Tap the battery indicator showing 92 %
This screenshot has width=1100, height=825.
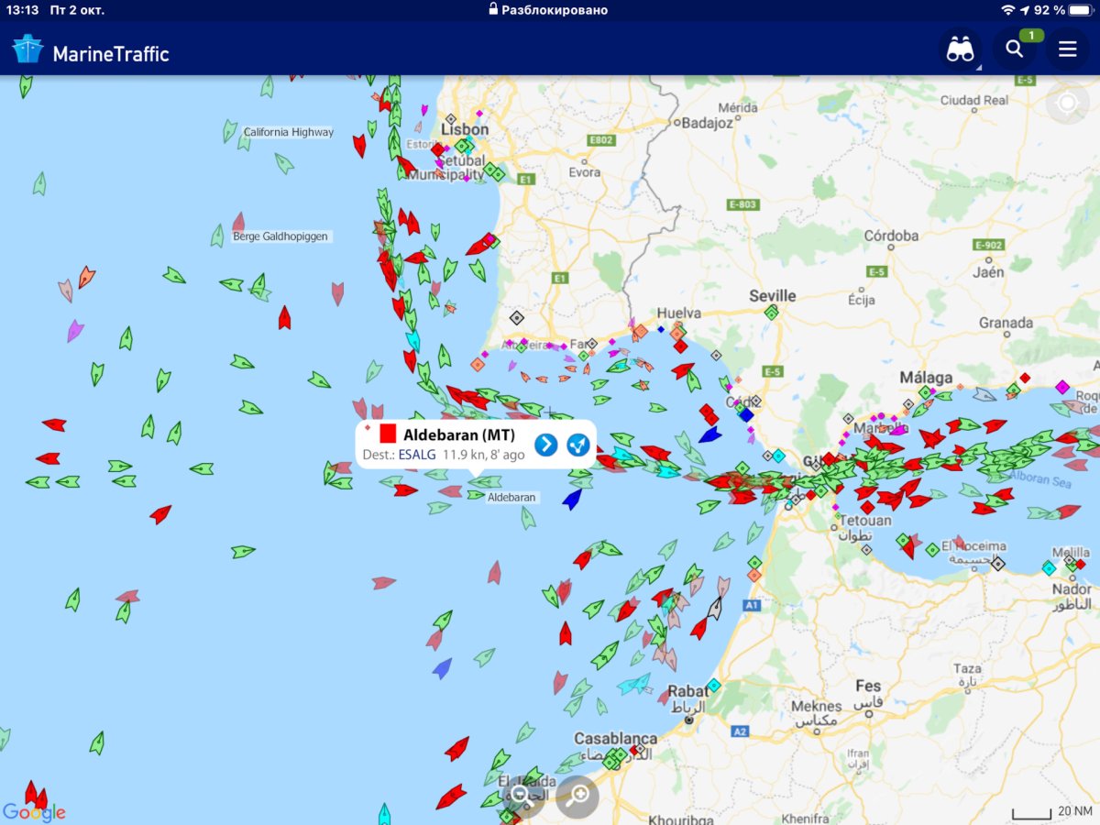[x=1065, y=10]
